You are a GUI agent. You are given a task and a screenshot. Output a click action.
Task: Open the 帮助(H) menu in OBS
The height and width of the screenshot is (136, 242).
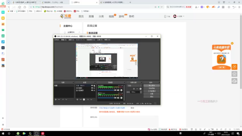click(x=107, y=40)
